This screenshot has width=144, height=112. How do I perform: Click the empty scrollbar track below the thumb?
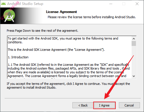(134, 60)
